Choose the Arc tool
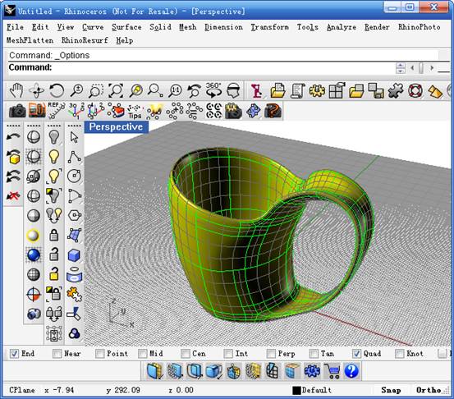Viewport: 454px width, 399px height. point(75,196)
